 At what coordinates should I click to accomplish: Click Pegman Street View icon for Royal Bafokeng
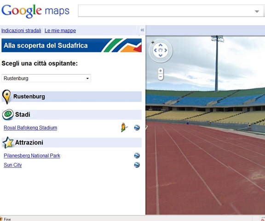point(124,128)
